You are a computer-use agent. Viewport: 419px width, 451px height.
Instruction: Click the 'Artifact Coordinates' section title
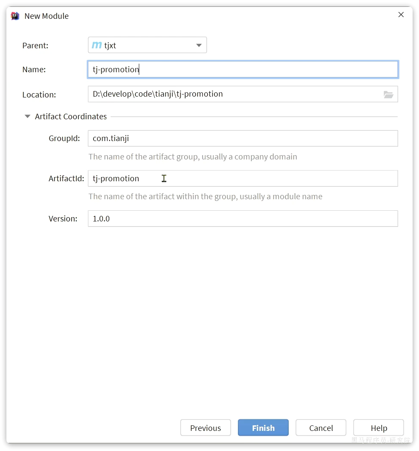click(x=71, y=116)
